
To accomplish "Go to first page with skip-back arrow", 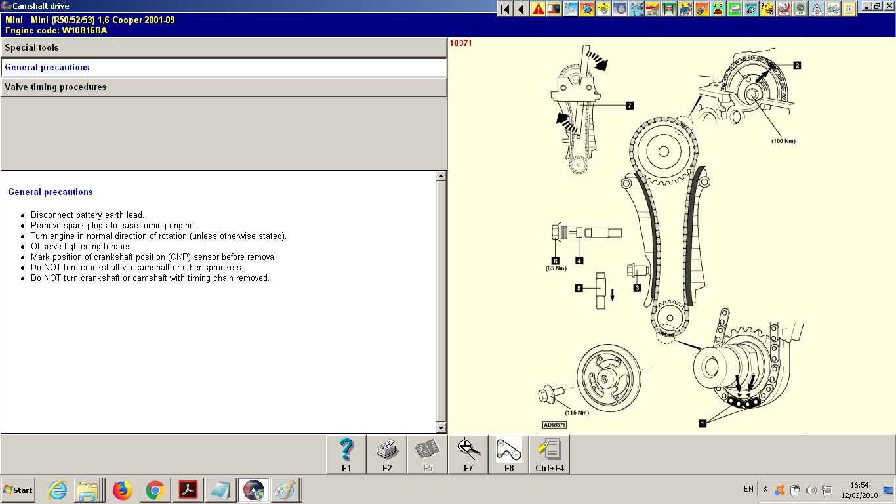I will 505,9.
